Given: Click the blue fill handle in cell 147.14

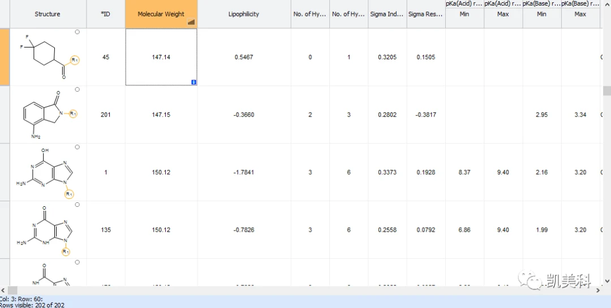Looking at the screenshot, I should click(x=193, y=82).
